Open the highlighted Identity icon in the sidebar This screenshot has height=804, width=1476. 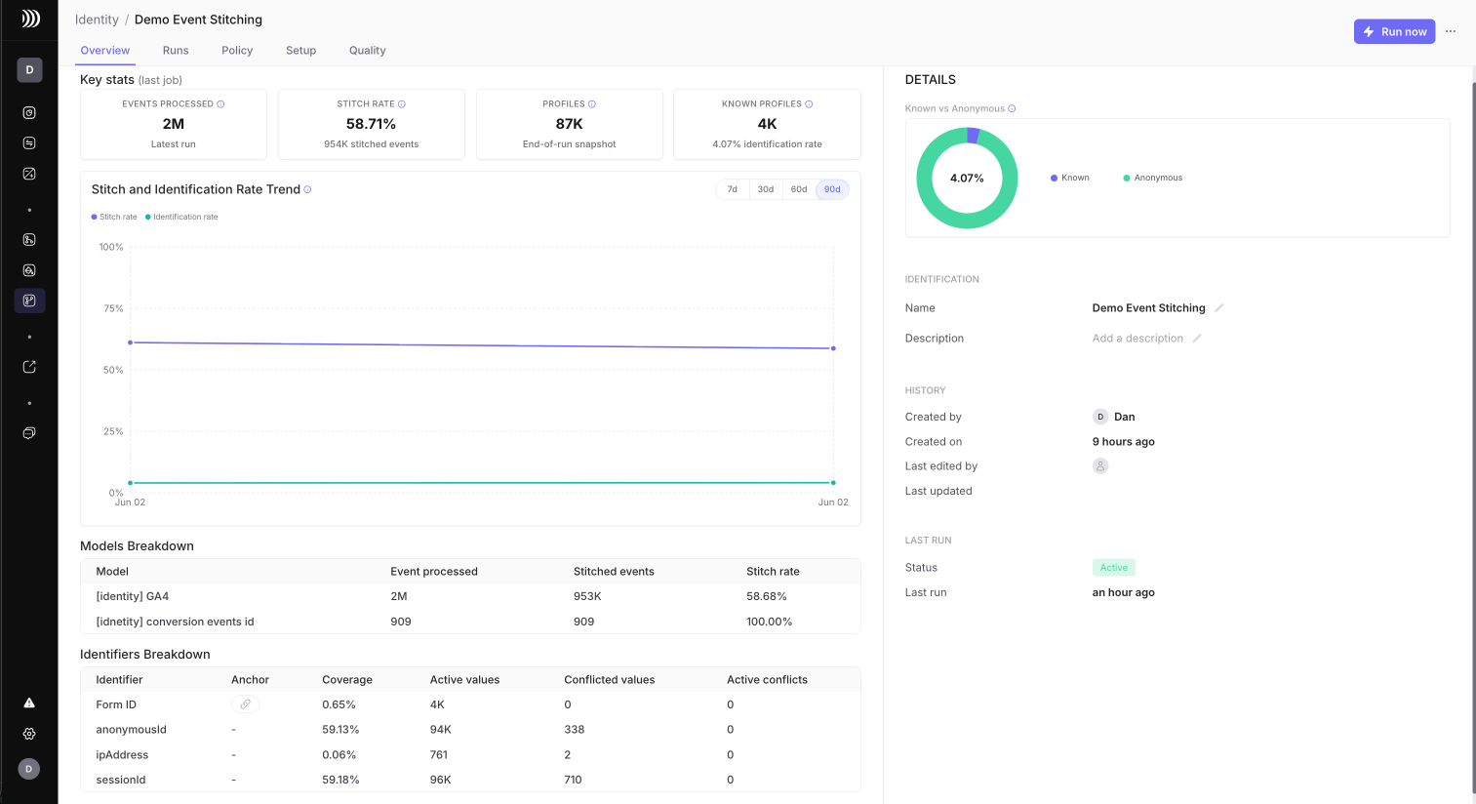coord(29,301)
